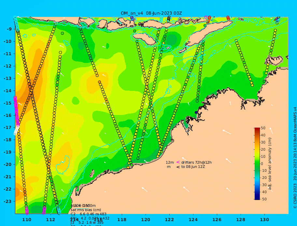The width and height of the screenshot is (297, 226).
Task: Click longitude axis label "120"
Action: click(146, 220)
